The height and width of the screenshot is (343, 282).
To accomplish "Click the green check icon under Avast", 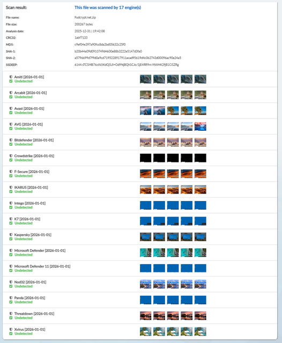I will click(11, 113).
